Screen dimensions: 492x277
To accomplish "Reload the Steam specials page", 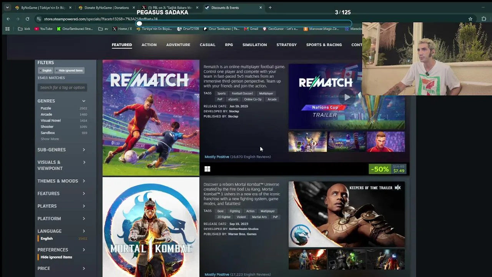I will coord(27,19).
